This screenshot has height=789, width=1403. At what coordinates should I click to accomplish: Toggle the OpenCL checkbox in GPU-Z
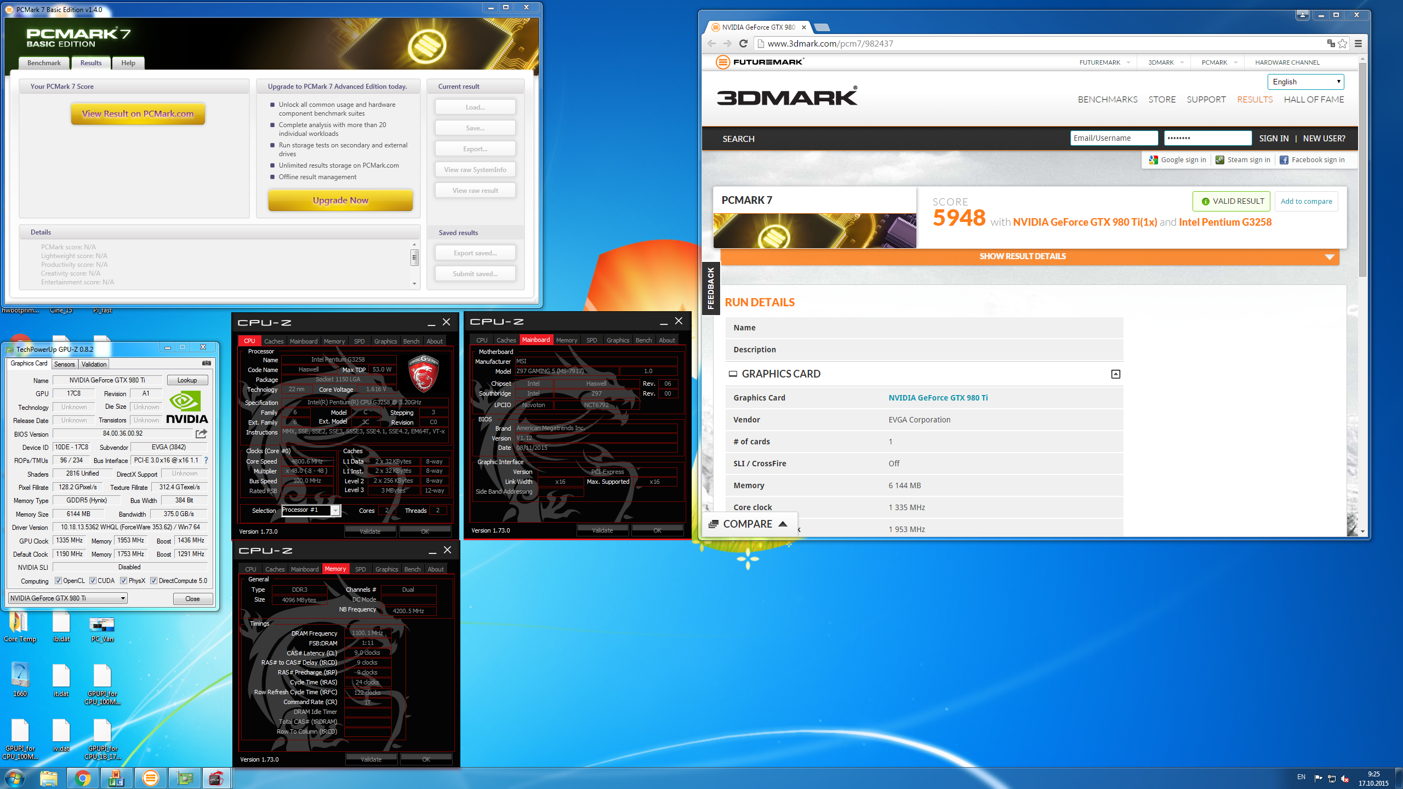point(58,581)
